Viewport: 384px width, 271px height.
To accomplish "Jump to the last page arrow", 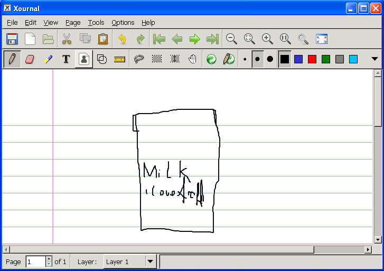I will tap(212, 39).
